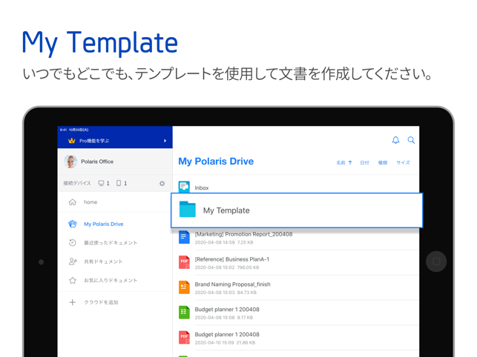Open 最近使ったドキュメント section
Viewport: 477px width, 357px height.
coord(110,243)
